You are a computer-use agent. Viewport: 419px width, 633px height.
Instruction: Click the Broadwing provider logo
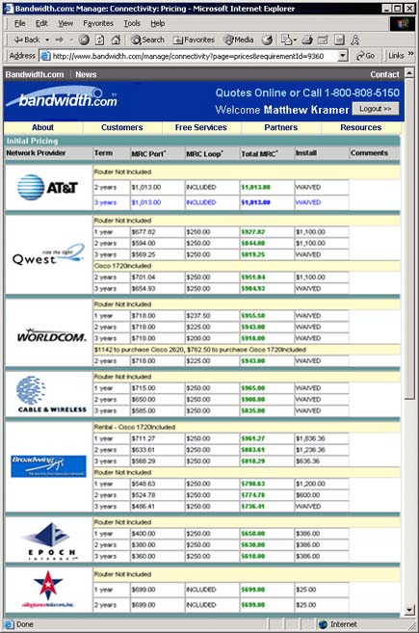click(48, 466)
